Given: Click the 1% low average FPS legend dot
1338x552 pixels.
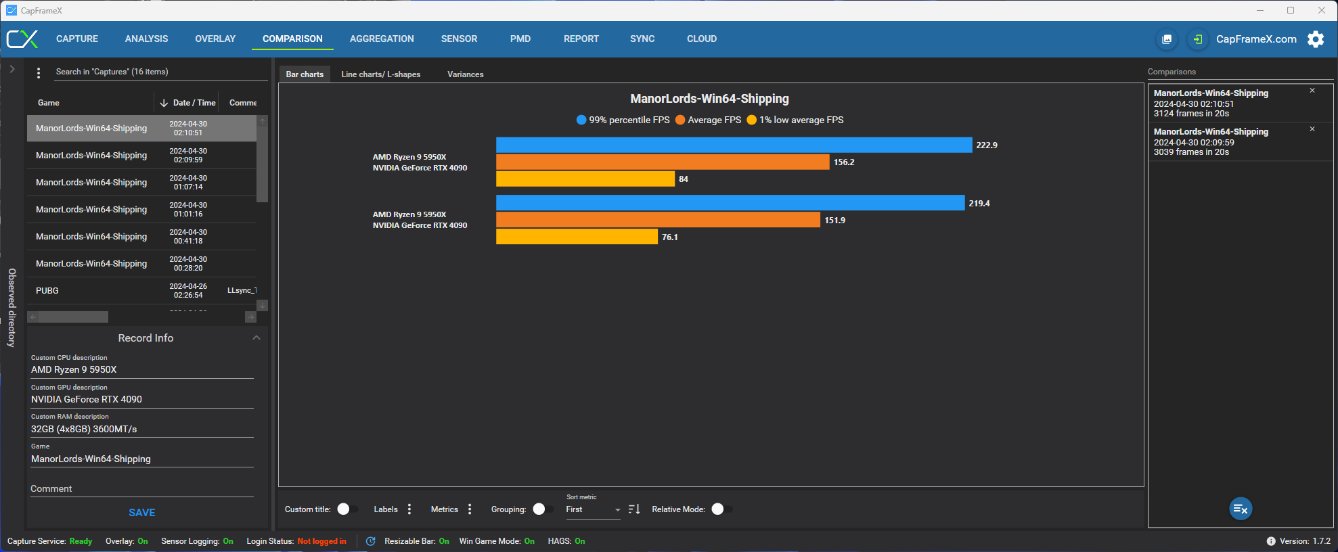Looking at the screenshot, I should coord(751,120).
